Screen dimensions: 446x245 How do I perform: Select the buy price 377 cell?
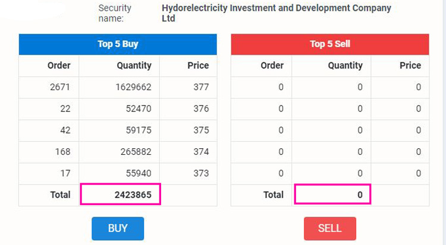tap(201, 87)
